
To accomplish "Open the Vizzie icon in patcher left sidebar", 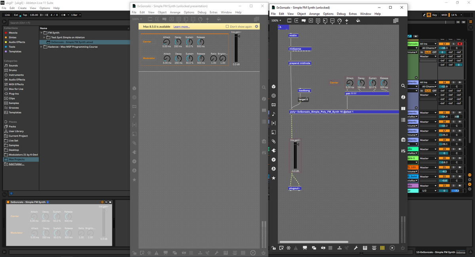I will pyautogui.click(x=274, y=159).
